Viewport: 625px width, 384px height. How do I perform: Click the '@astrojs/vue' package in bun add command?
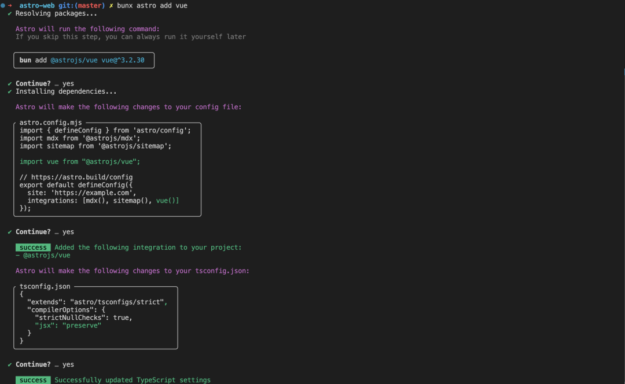click(73, 60)
